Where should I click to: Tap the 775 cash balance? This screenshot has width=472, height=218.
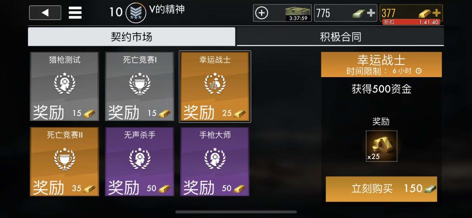(323, 13)
